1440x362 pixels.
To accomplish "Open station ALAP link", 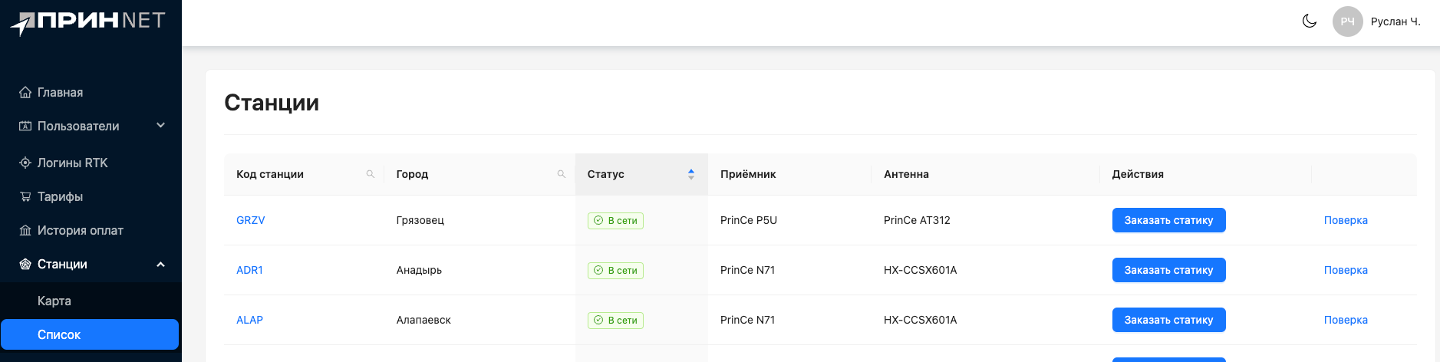I will click(249, 320).
